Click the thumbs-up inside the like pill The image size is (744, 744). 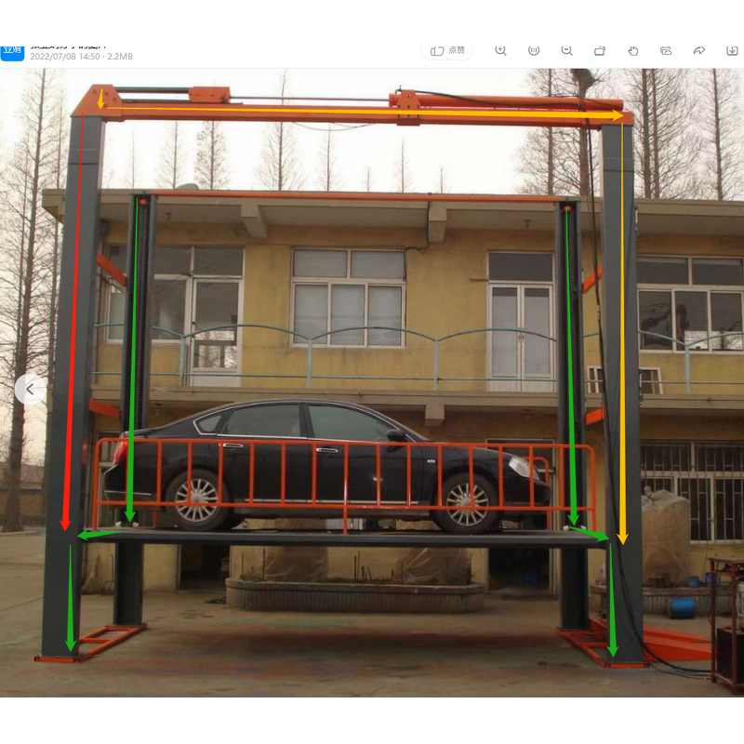[x=439, y=51]
